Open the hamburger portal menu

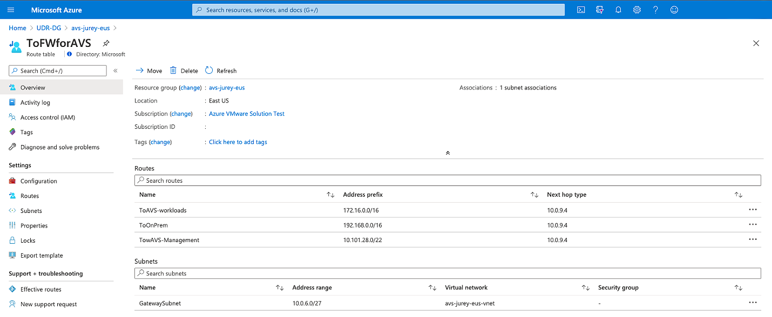click(x=11, y=10)
